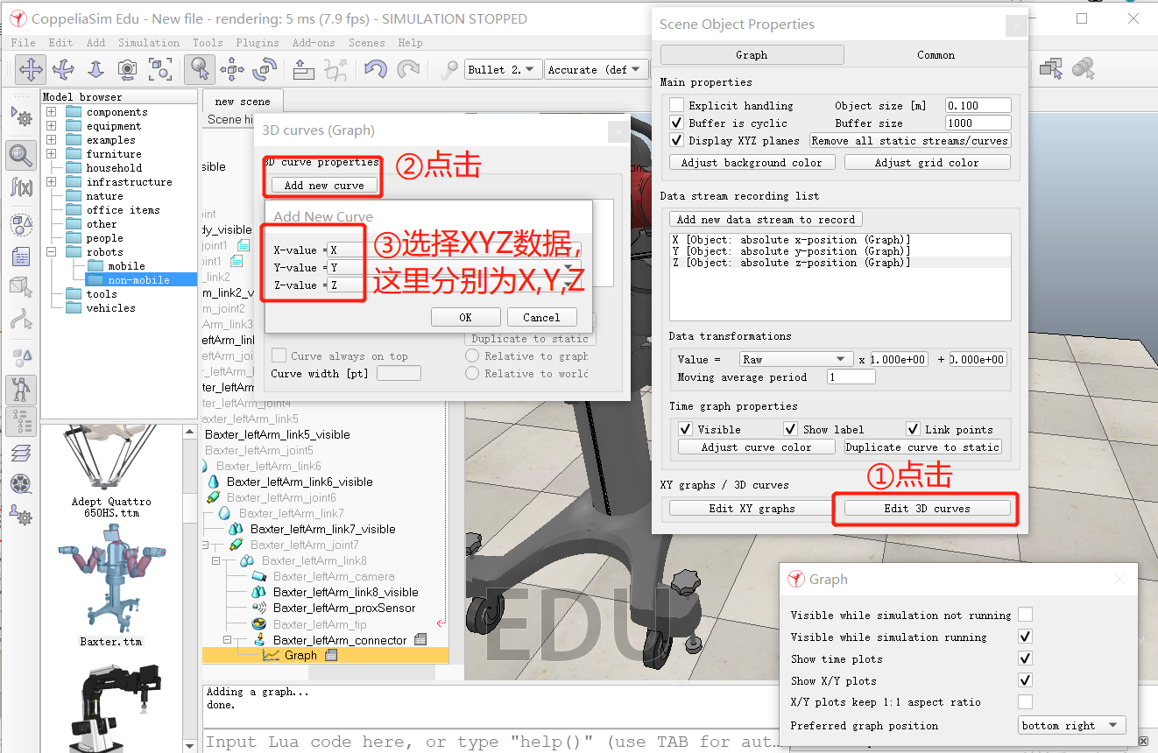Disable the Buffer is cyclic option
1158x753 pixels.
674,123
